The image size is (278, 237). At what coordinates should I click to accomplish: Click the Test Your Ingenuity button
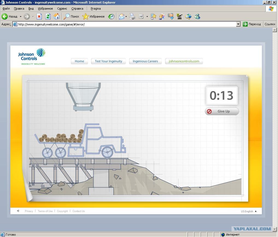(108, 61)
